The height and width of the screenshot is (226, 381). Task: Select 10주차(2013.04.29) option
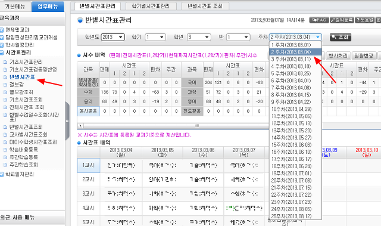(x=295, y=109)
